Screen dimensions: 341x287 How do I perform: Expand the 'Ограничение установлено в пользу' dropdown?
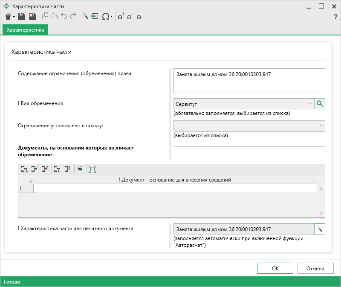pos(321,126)
